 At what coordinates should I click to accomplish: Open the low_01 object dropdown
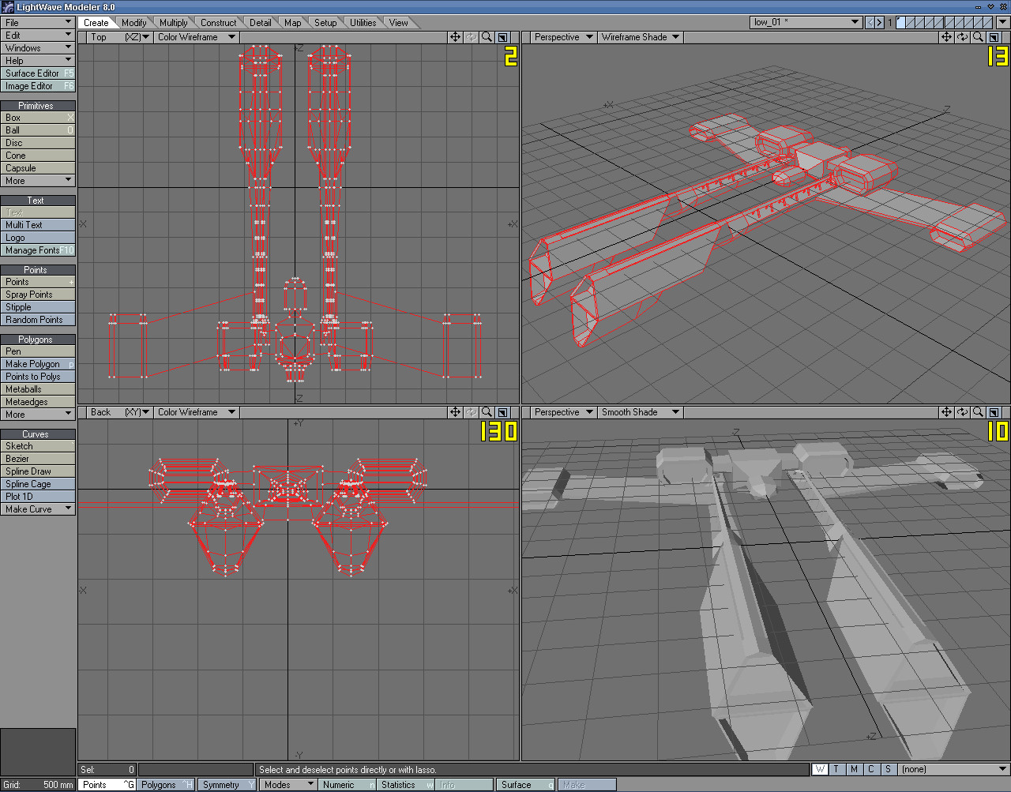click(x=806, y=22)
